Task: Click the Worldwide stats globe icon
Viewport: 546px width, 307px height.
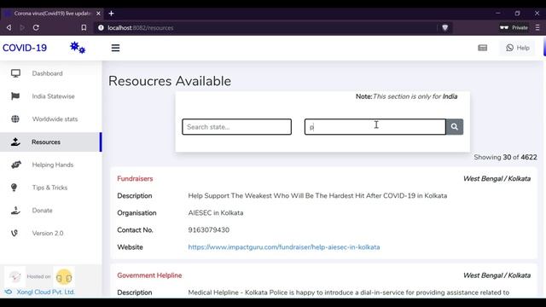Action: 15,119
